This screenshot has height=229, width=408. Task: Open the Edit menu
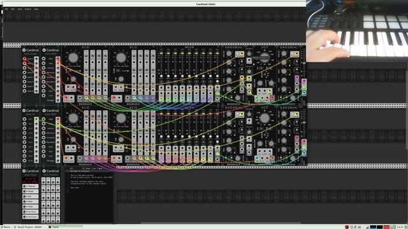(13, 9)
